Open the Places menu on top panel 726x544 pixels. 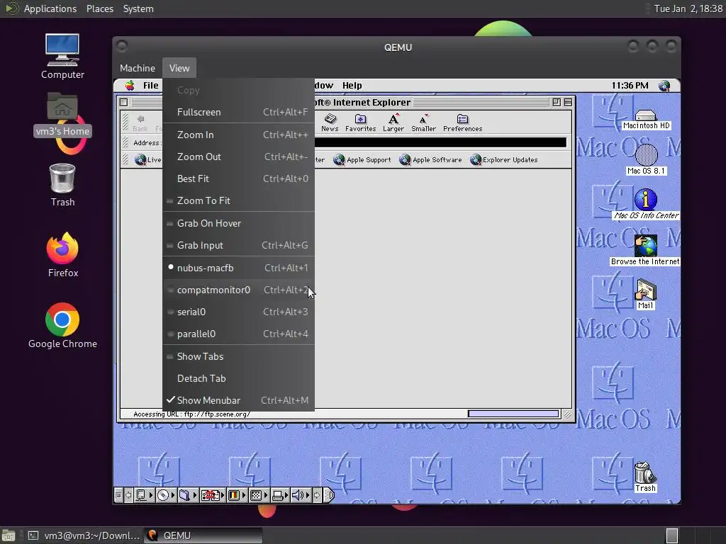pos(99,8)
